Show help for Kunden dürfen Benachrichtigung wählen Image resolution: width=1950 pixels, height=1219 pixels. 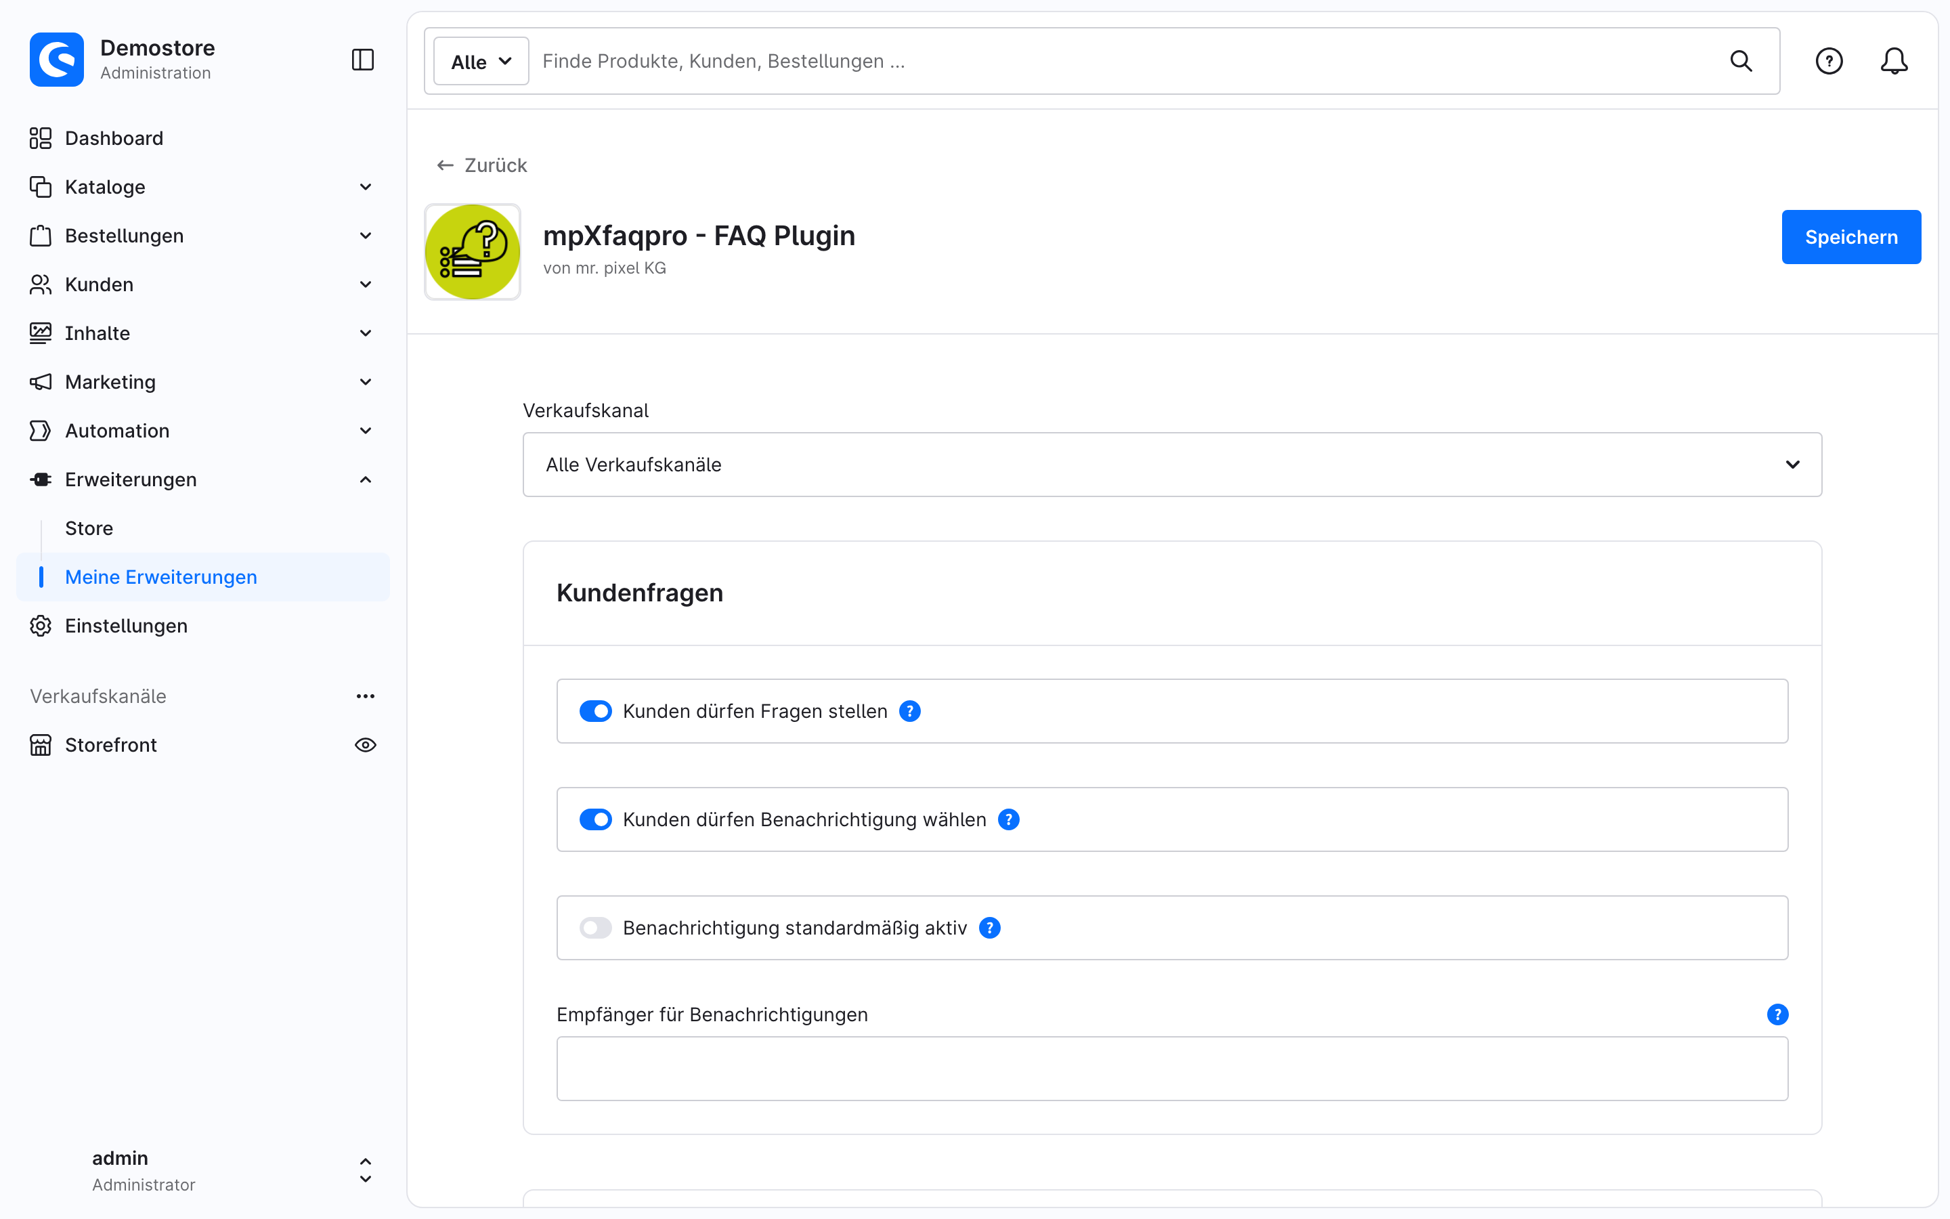1009,819
